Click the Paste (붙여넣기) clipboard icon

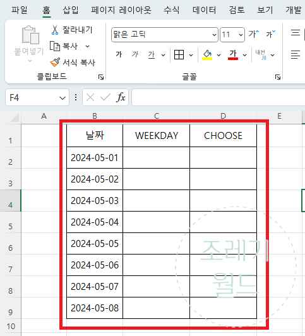coord(30,35)
